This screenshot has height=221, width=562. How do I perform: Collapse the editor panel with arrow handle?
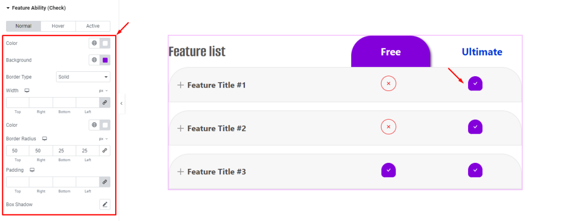click(121, 103)
